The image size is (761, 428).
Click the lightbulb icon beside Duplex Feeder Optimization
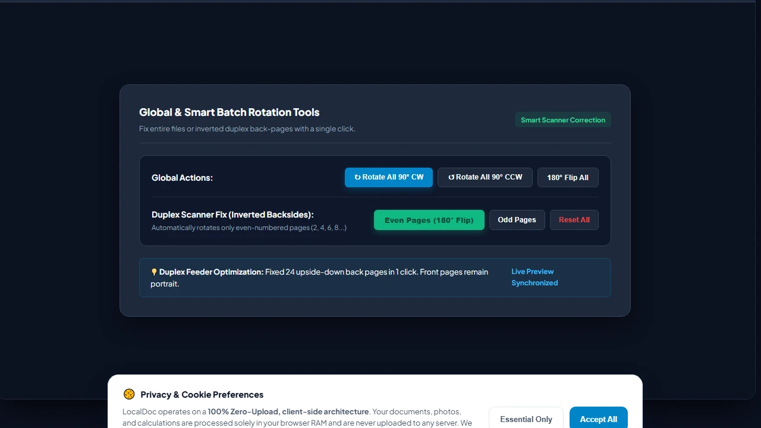pyautogui.click(x=154, y=272)
